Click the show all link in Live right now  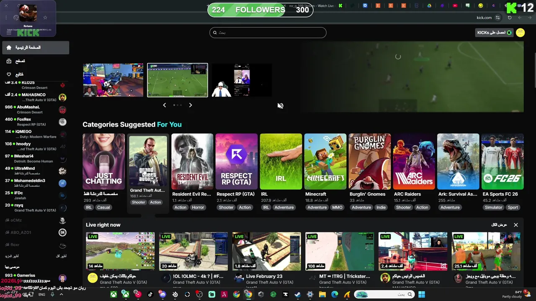click(499, 225)
